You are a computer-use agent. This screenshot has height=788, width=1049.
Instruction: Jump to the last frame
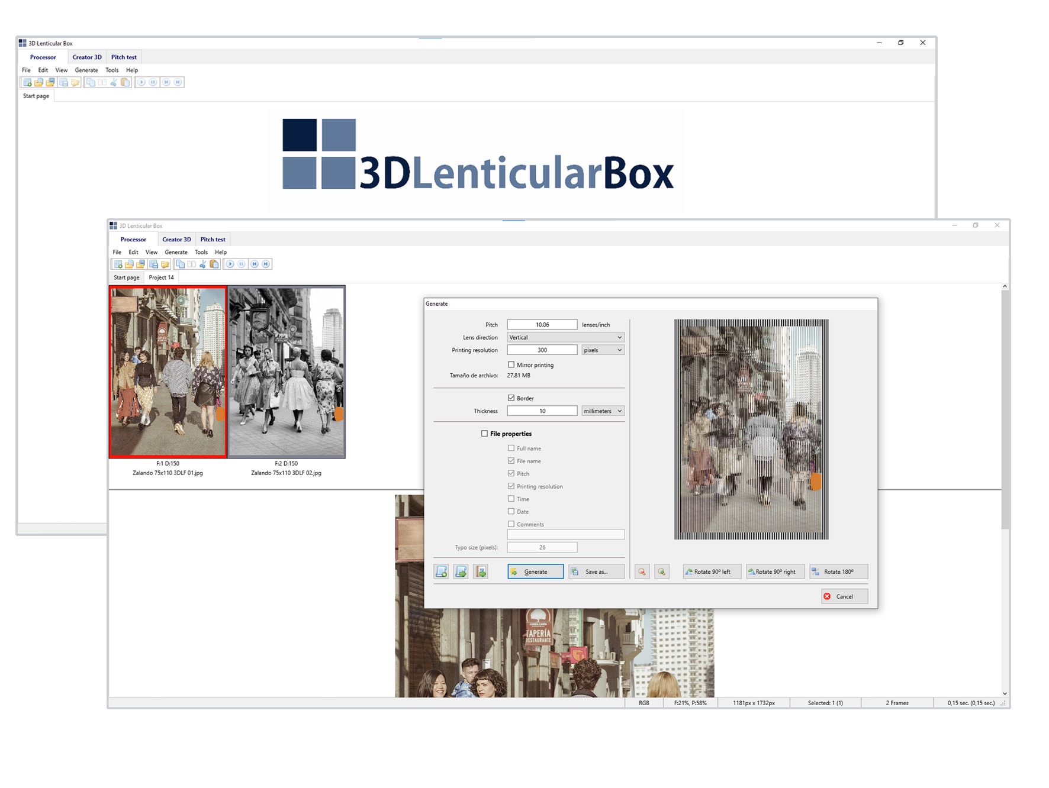pos(265,264)
